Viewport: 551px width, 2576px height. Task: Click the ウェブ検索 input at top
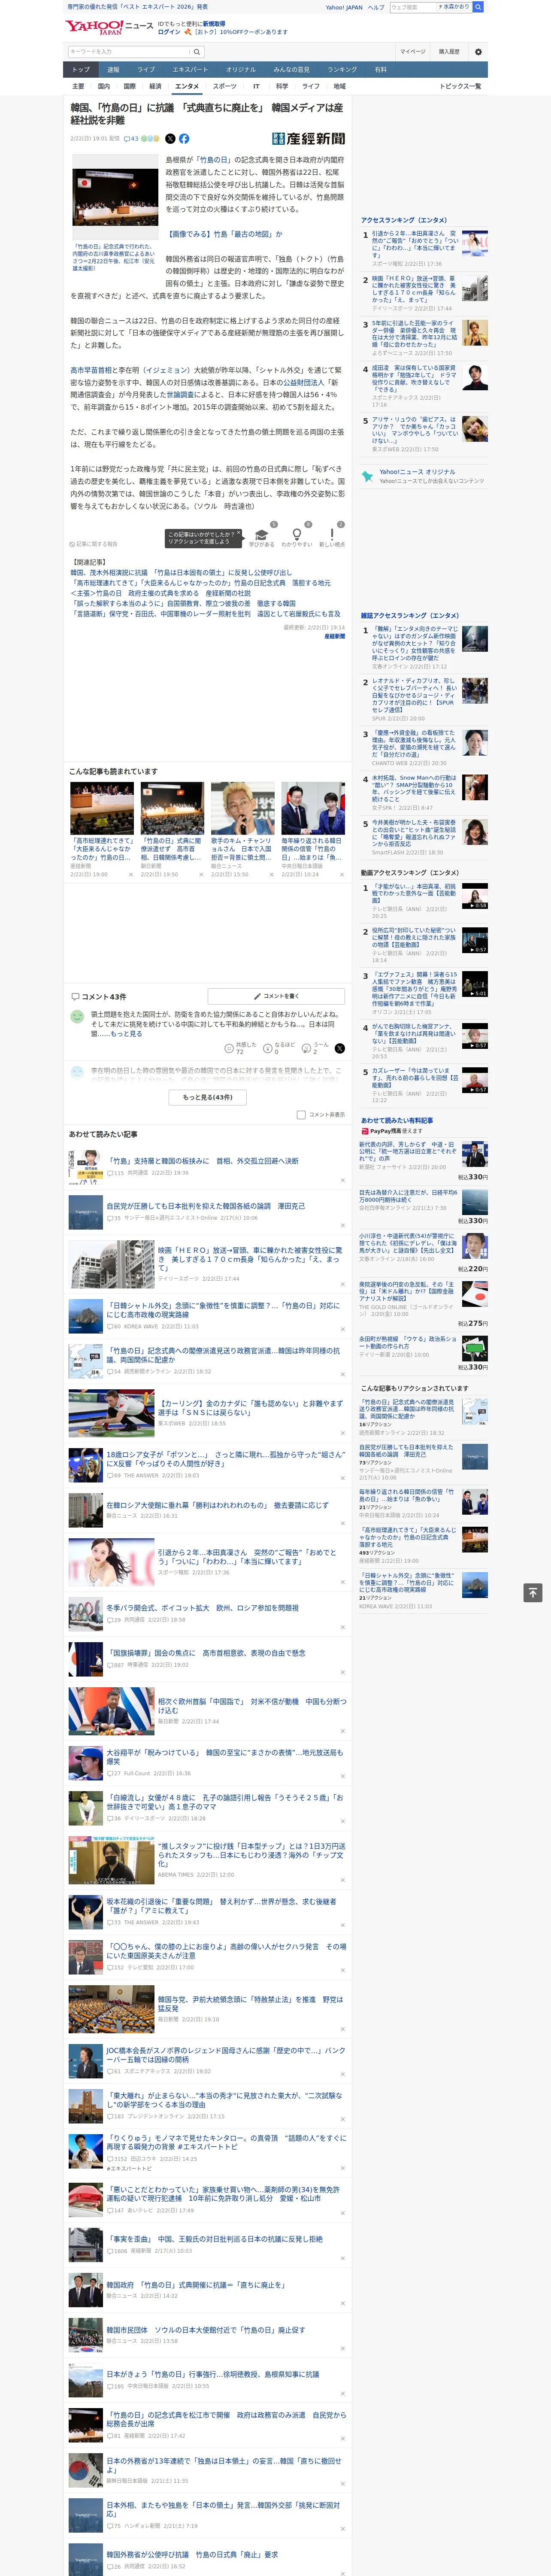412,7
